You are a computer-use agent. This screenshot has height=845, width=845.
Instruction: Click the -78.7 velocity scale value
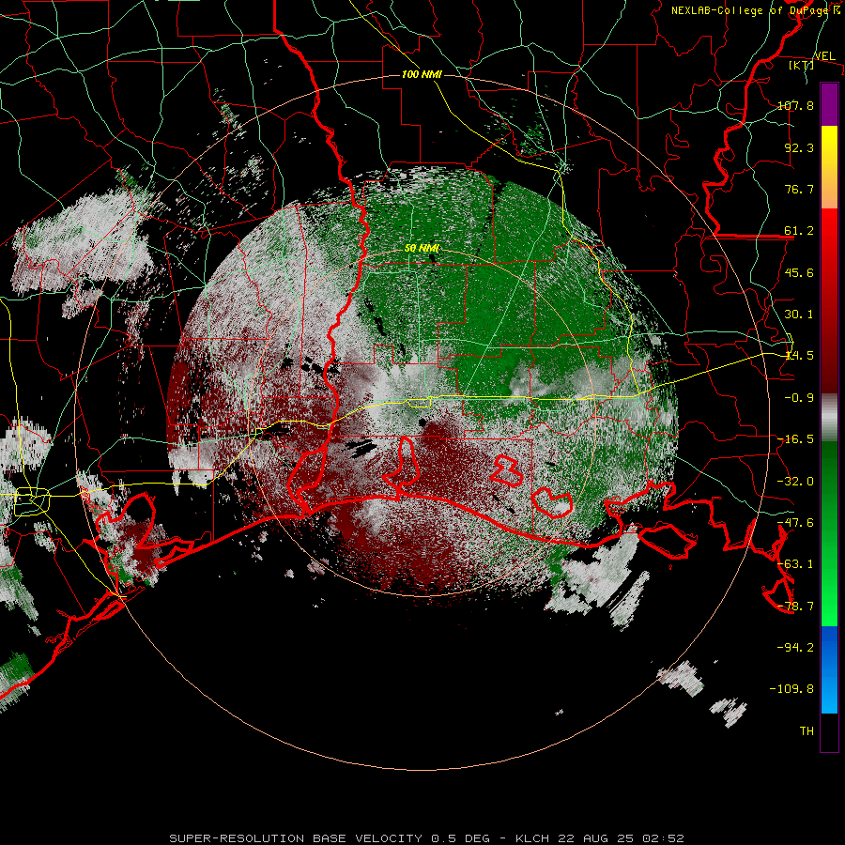(795, 607)
